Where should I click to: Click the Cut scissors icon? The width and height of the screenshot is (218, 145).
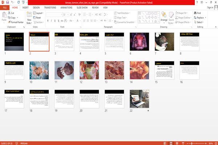coord(9,13)
